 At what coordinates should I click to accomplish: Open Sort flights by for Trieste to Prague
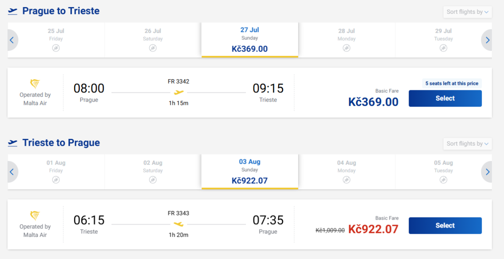[x=467, y=144]
